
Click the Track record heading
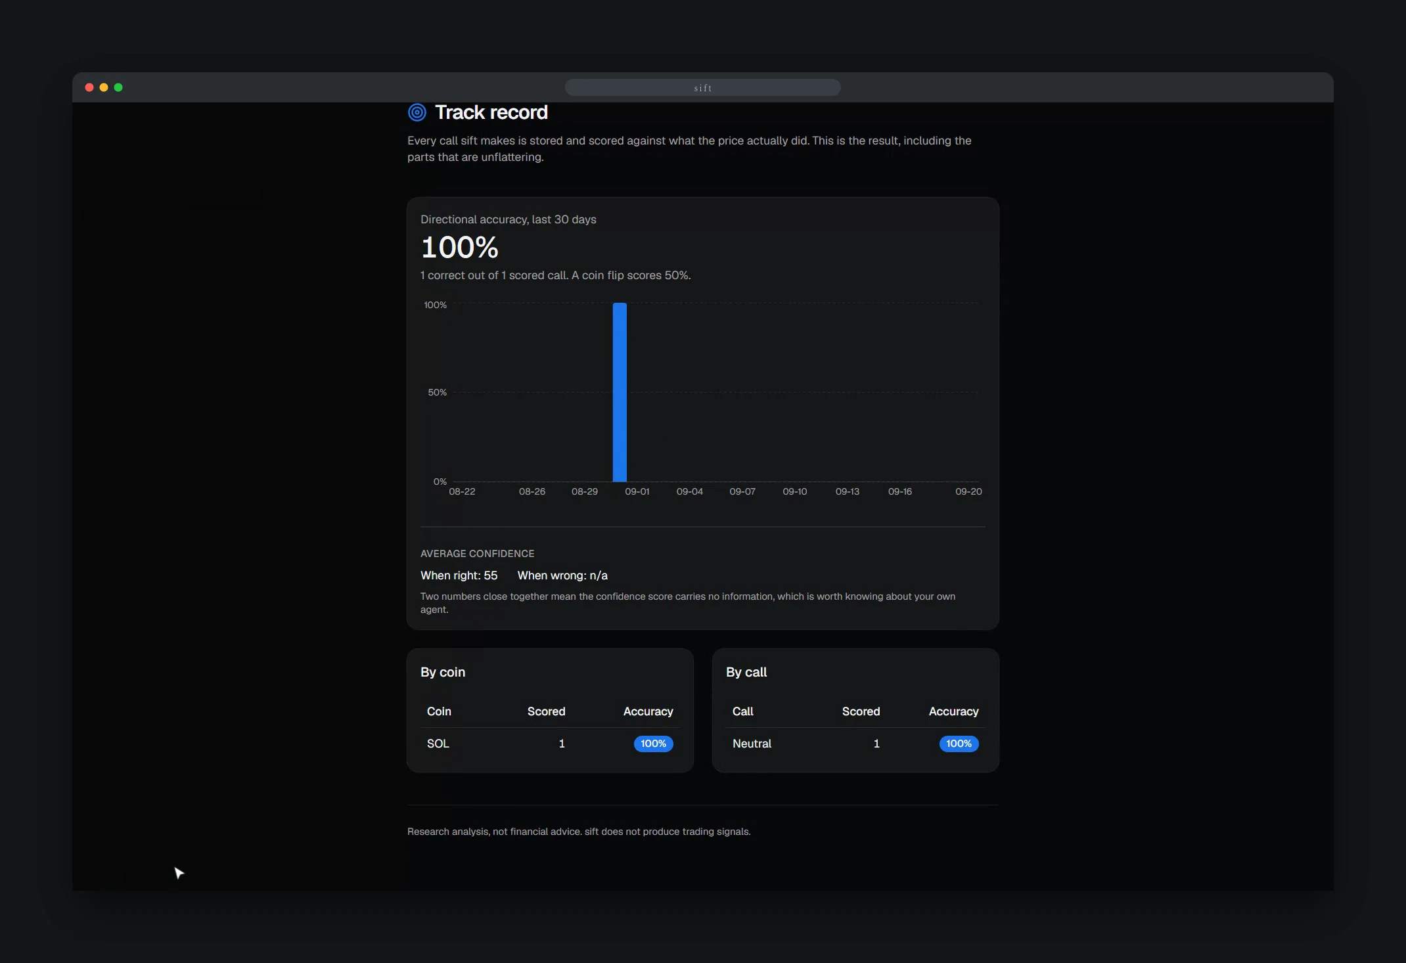coord(491,112)
